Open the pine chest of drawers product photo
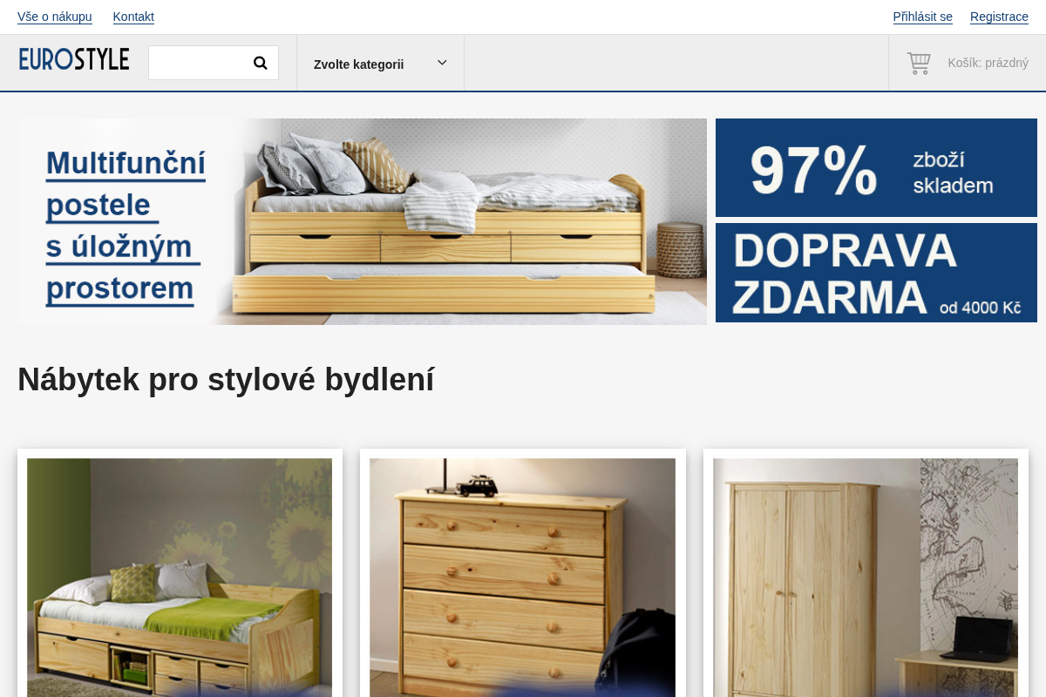This screenshot has height=697, width=1046. coord(522,577)
